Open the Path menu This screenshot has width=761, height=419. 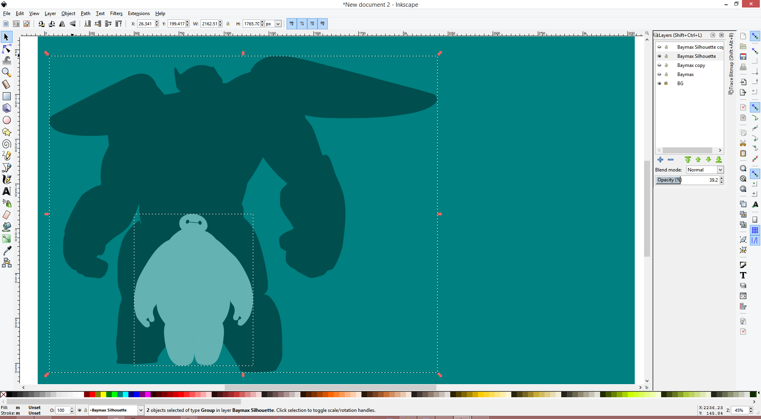[x=85, y=13]
